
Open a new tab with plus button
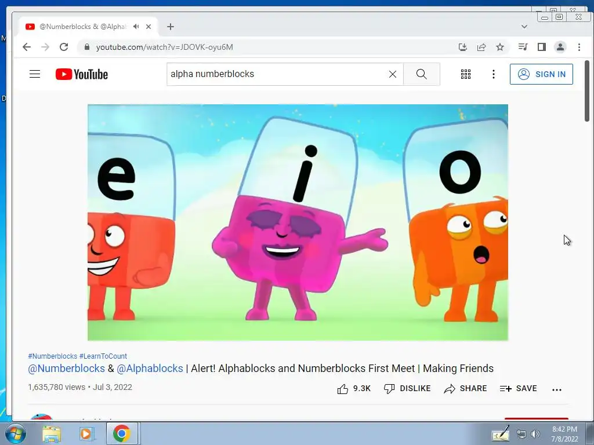171,27
